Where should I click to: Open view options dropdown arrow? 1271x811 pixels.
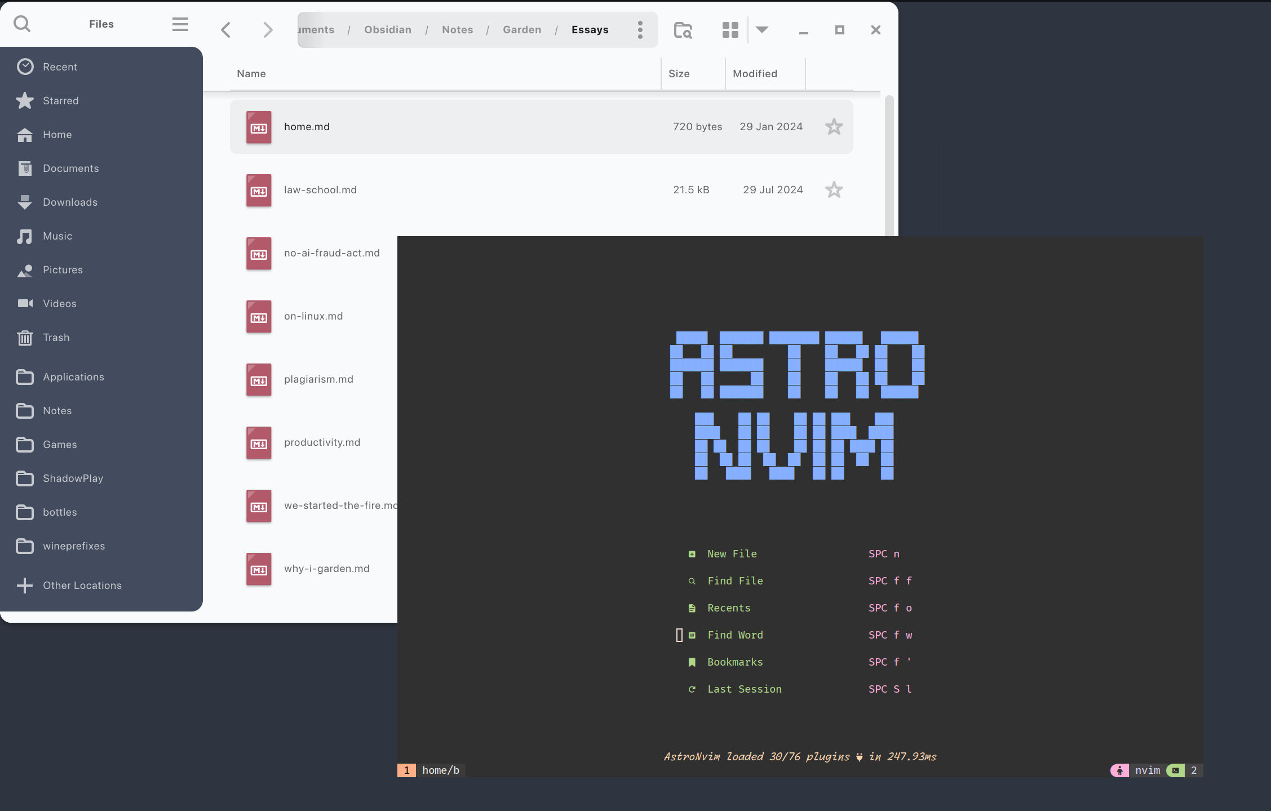[x=762, y=30]
